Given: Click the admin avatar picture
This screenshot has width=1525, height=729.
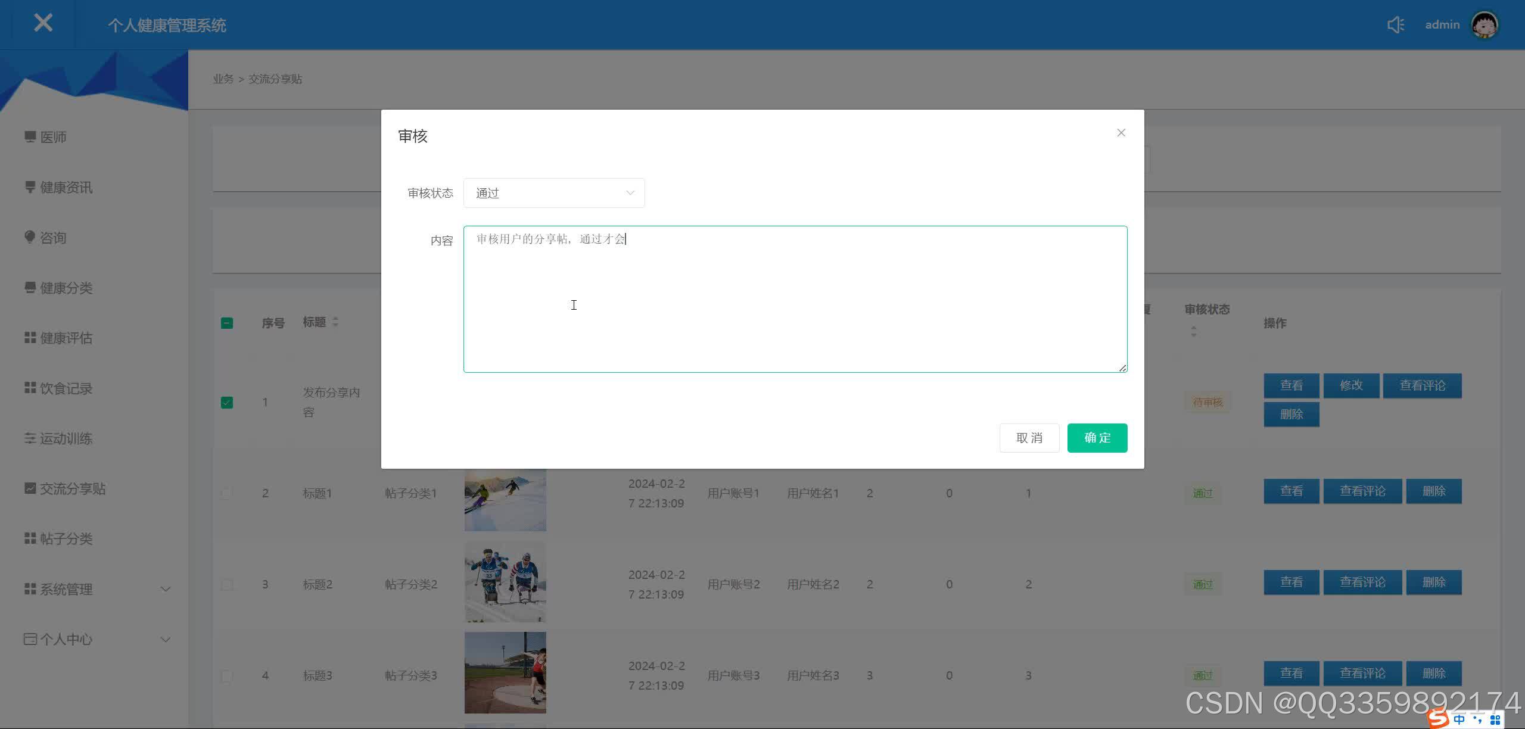Looking at the screenshot, I should (1484, 25).
